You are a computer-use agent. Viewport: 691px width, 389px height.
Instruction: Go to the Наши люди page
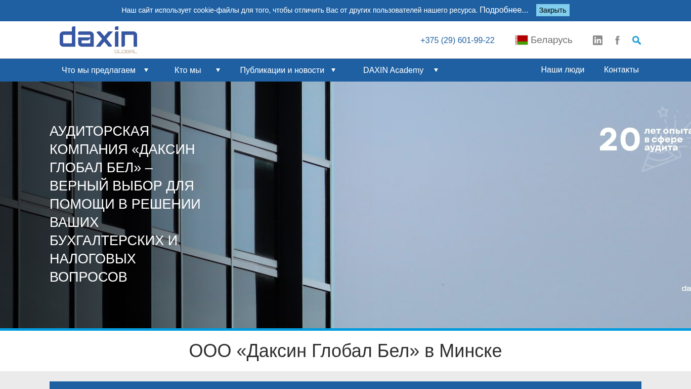coord(563,70)
